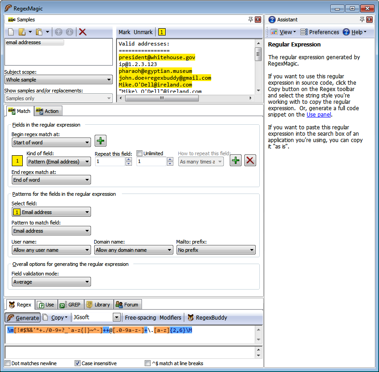Click the yellow field 1 marker in Samples toolbar

[162, 32]
